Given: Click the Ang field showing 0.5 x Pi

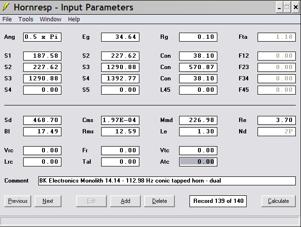Looking at the screenshot, I should pyautogui.click(x=42, y=37).
